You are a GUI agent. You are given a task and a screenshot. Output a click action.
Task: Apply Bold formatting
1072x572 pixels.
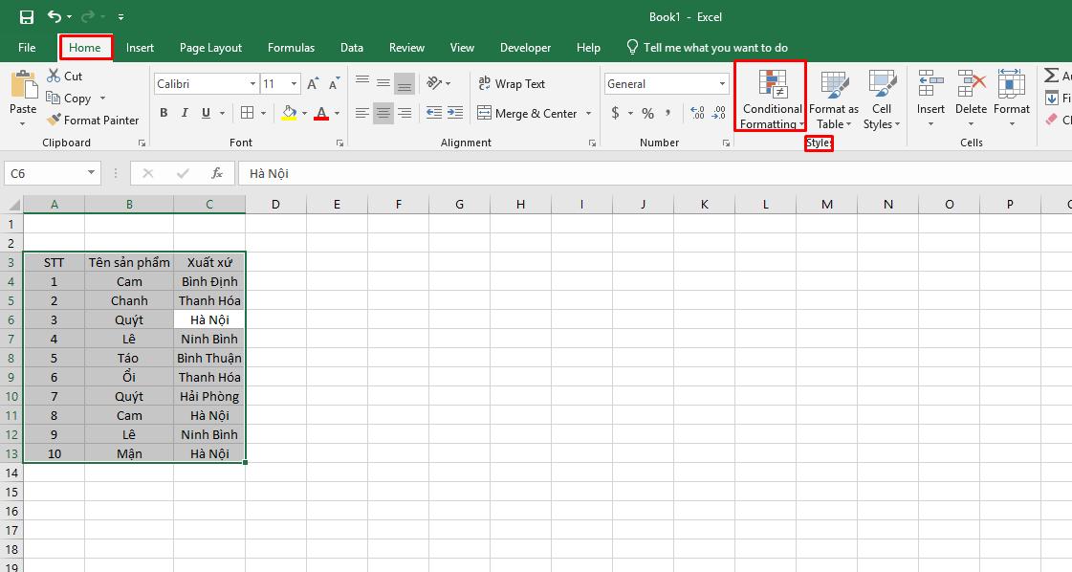164,113
